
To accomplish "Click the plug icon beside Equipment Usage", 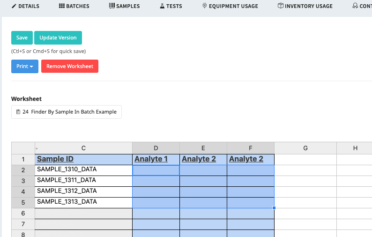I will point(204,6).
